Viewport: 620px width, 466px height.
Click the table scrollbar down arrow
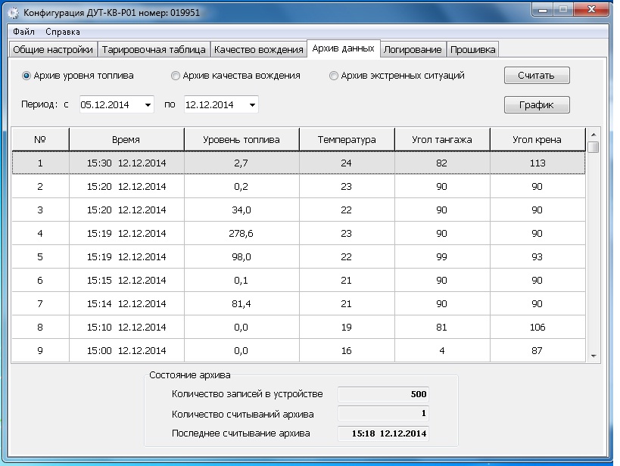[594, 356]
